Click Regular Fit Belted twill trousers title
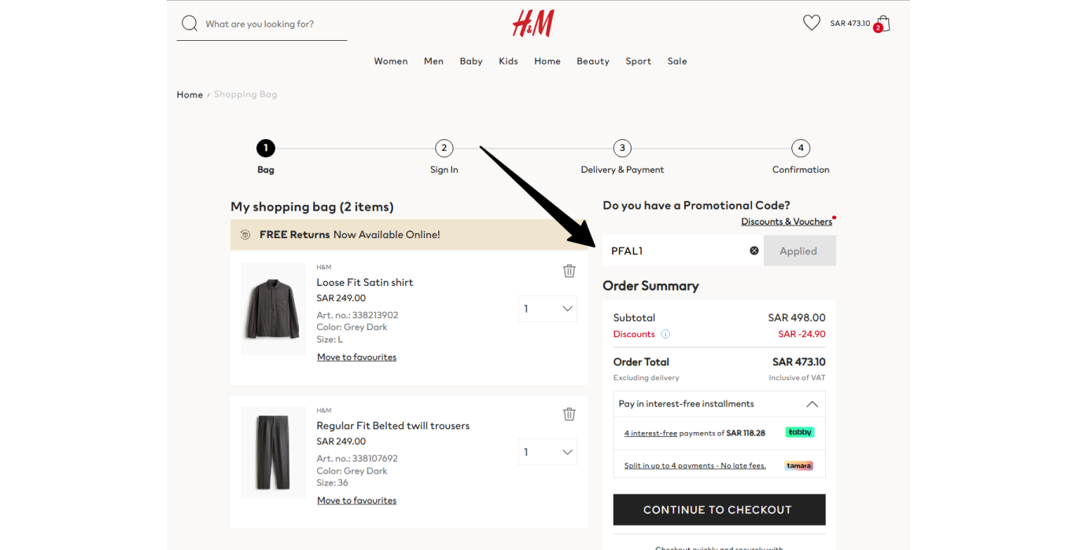 pos(392,426)
